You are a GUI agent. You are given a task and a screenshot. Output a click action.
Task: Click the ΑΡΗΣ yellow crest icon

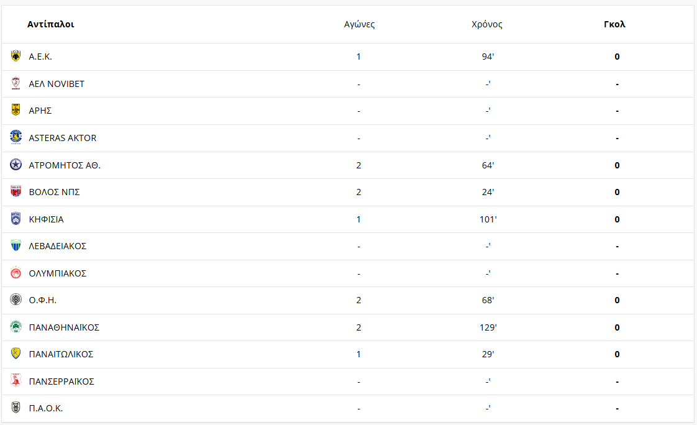(16, 111)
